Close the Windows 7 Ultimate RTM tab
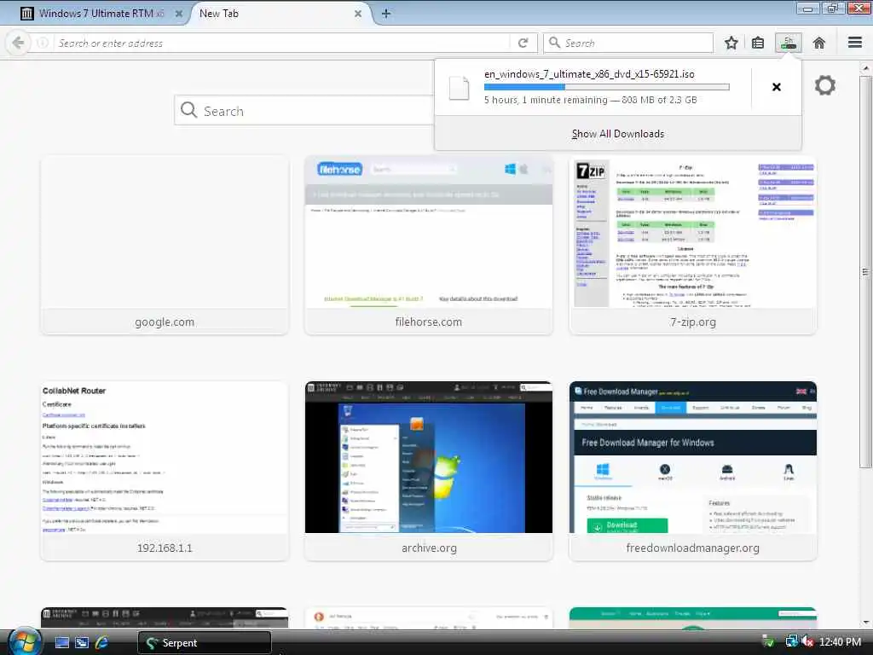The image size is (873, 655). point(179,14)
